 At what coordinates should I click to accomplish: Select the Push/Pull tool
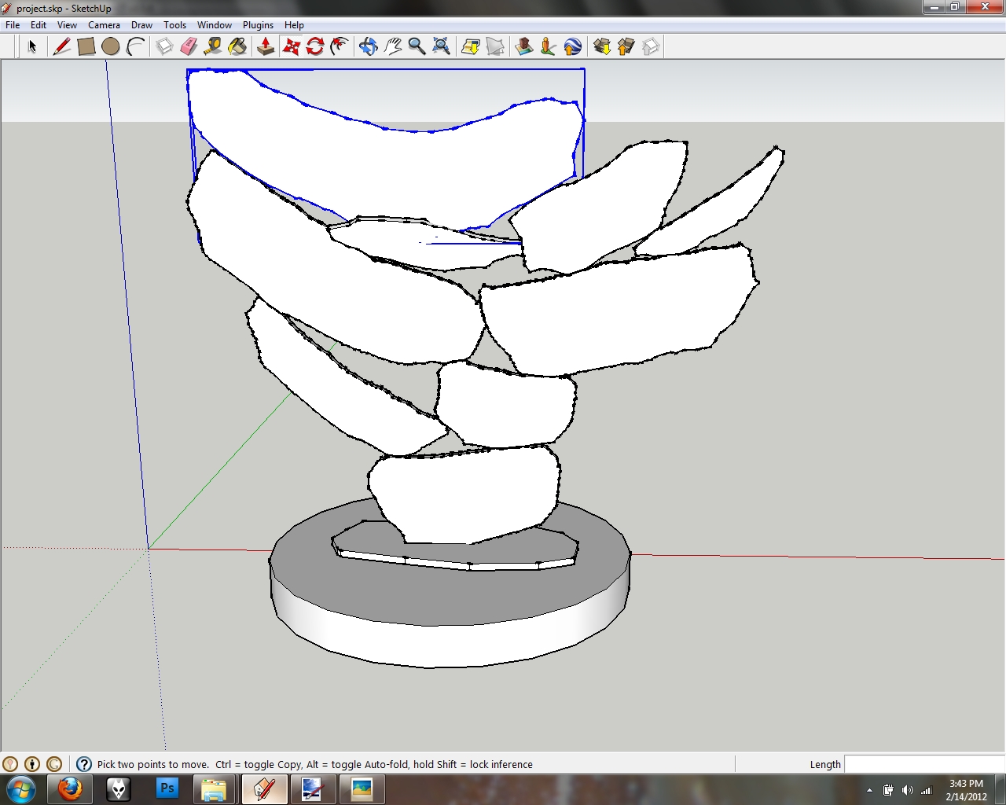tap(266, 46)
